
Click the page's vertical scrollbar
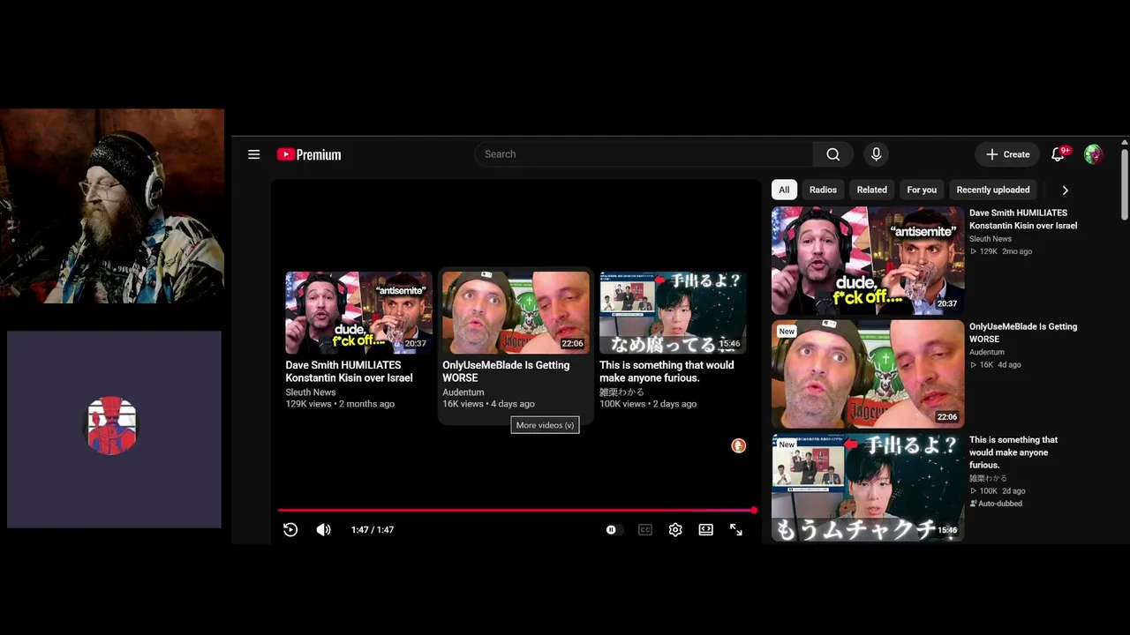[1124, 185]
